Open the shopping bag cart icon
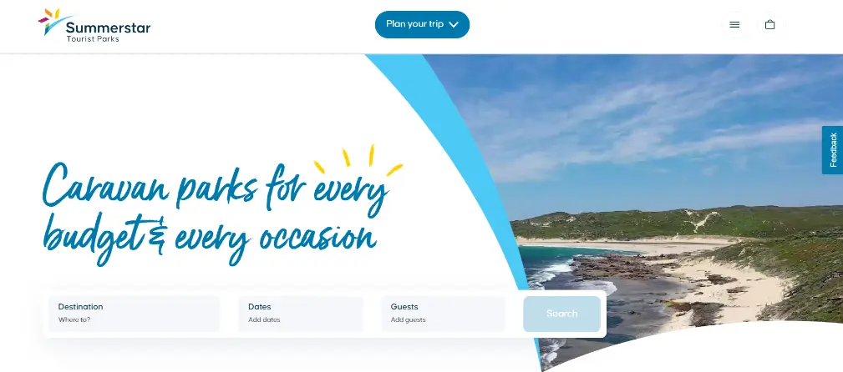Image resolution: width=843 pixels, height=372 pixels. [769, 25]
